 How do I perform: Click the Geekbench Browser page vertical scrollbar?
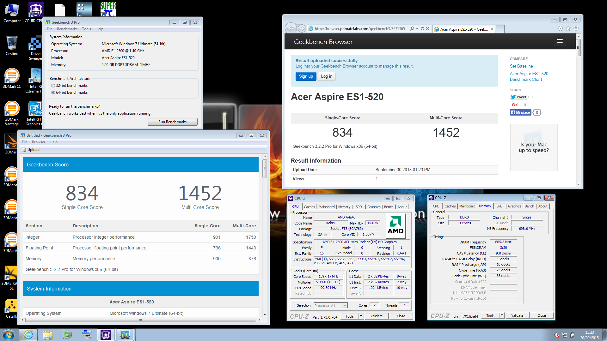578,47
